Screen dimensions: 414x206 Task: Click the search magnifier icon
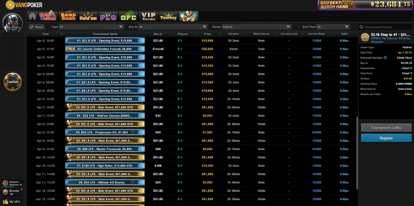361,27
